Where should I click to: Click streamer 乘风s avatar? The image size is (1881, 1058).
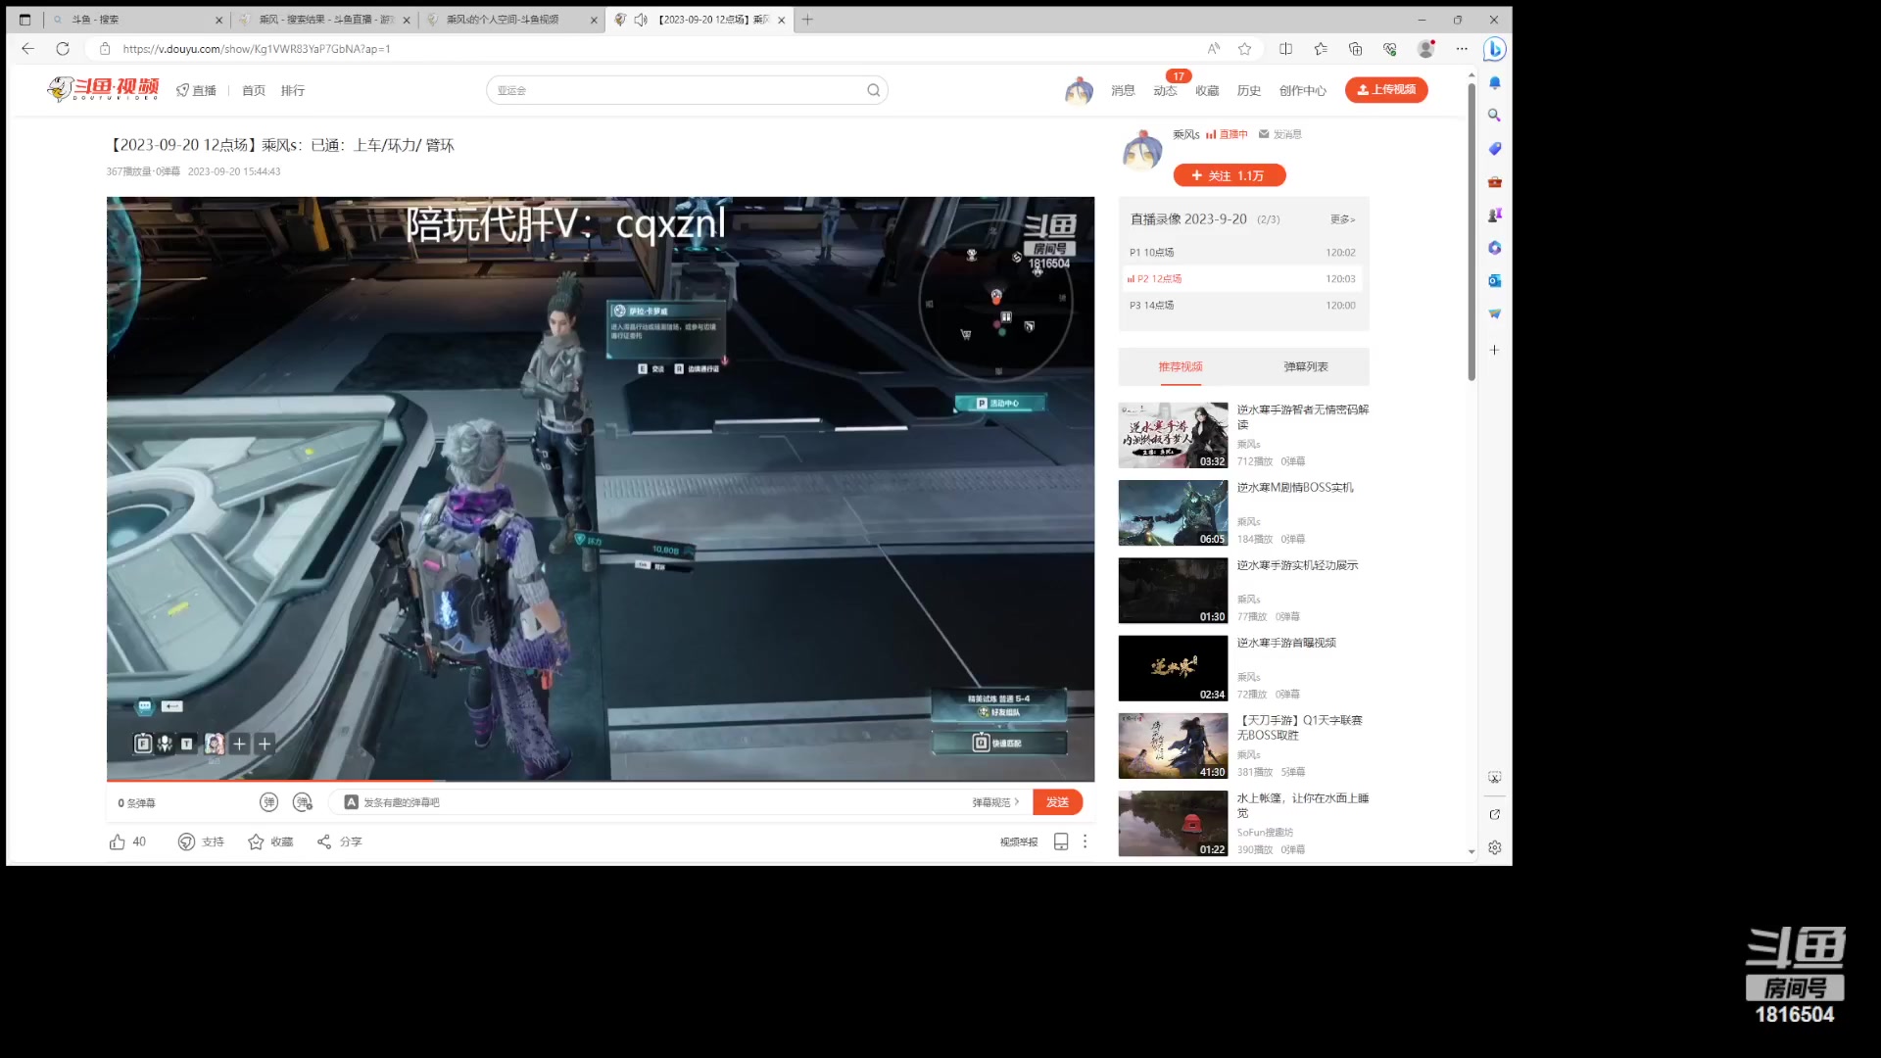click(x=1142, y=150)
